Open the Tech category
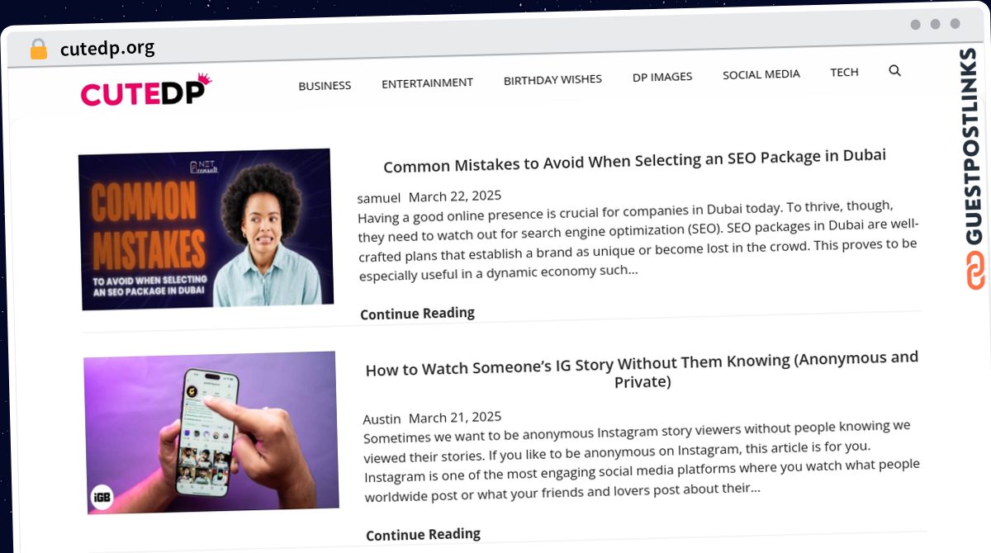 pyautogui.click(x=844, y=72)
